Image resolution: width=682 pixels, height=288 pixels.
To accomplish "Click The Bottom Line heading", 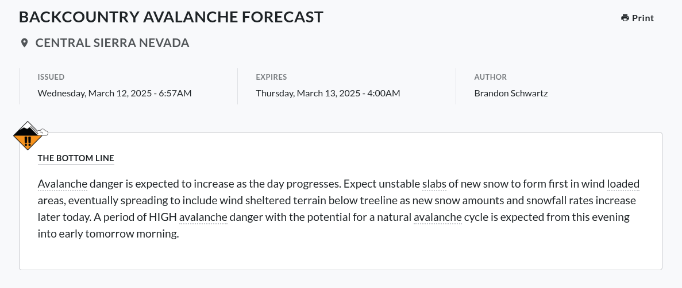I will click(76, 158).
